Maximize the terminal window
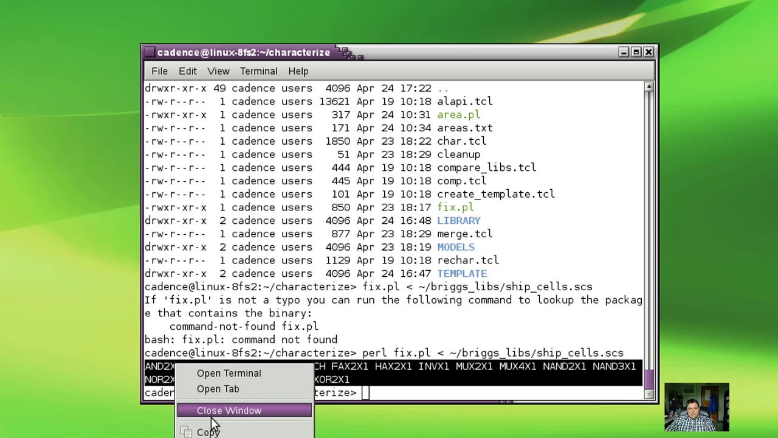This screenshot has width=778, height=438. (x=636, y=52)
